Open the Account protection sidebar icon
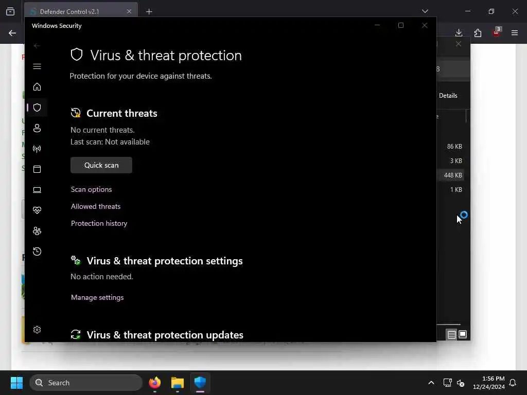The width and height of the screenshot is (527, 395). [37, 128]
